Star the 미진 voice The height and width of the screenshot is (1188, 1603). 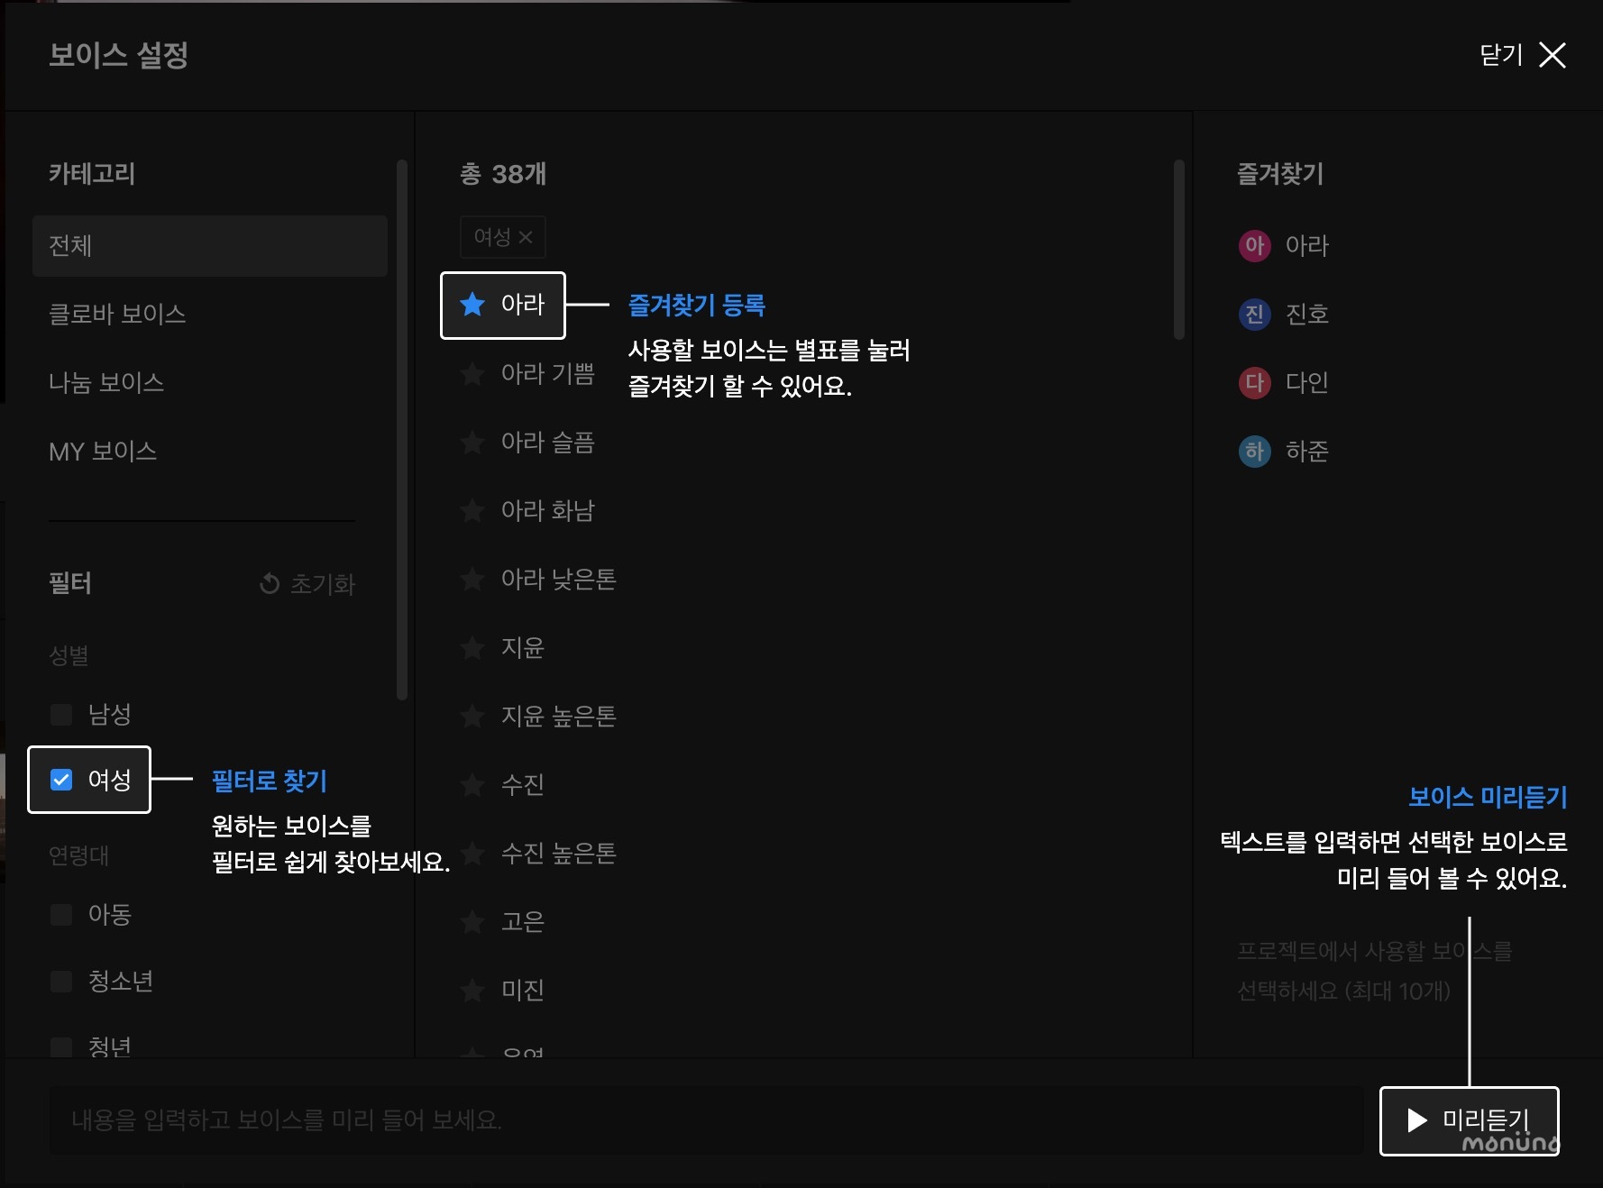[472, 990]
